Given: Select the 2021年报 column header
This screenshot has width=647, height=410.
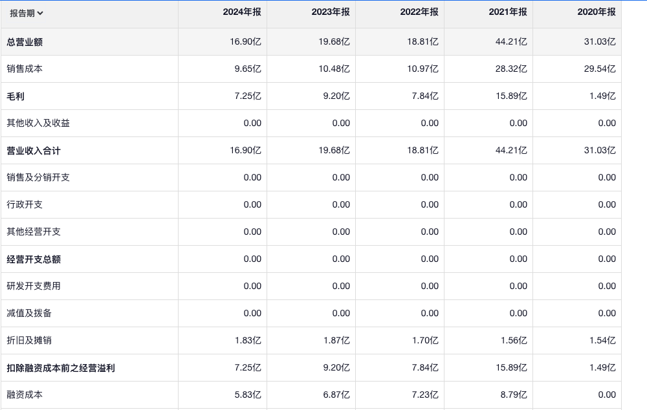Looking at the screenshot, I should point(508,12).
